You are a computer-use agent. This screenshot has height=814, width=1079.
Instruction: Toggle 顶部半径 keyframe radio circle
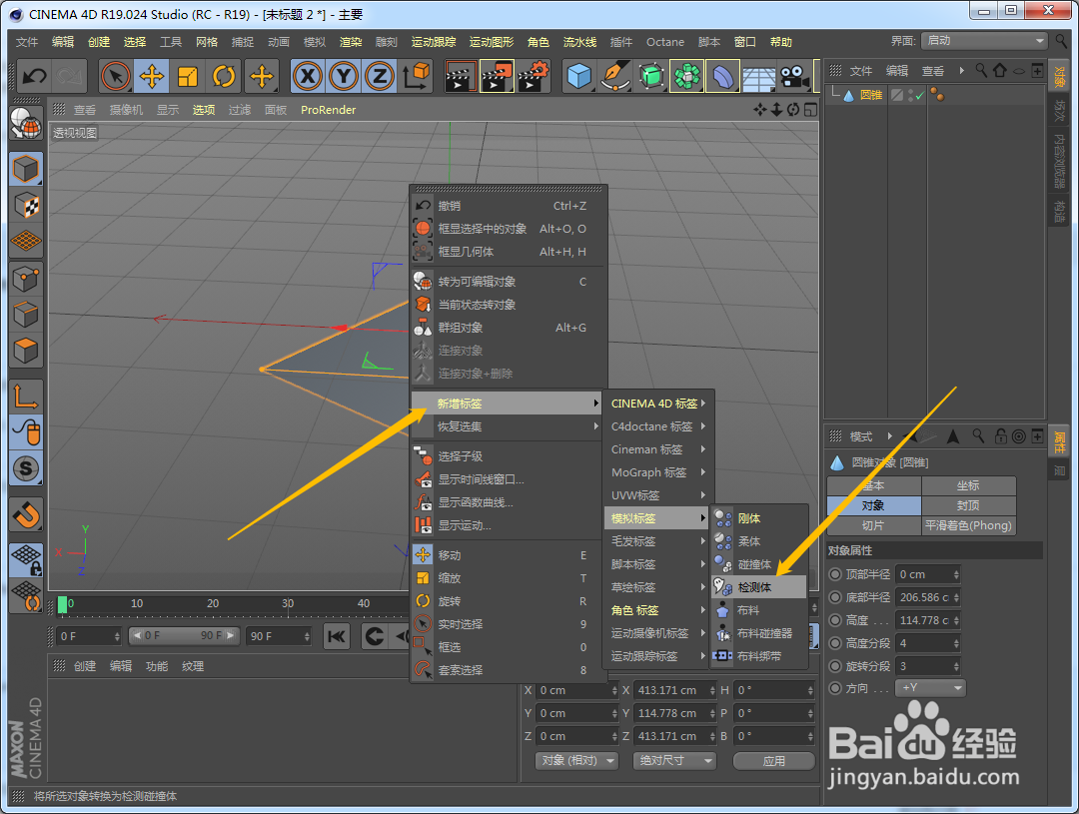[x=835, y=574]
